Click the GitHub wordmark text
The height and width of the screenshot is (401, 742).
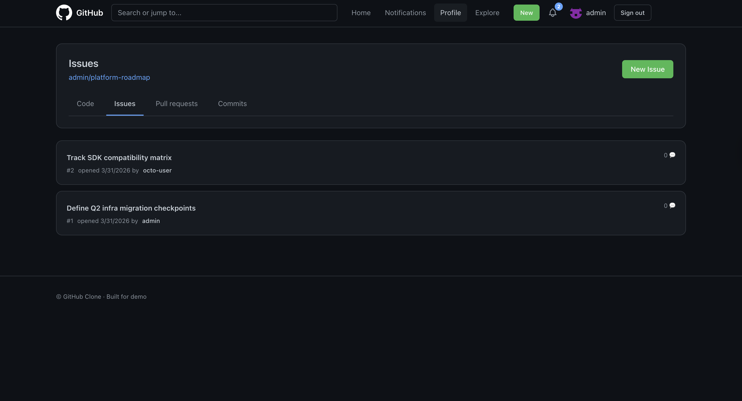click(90, 13)
